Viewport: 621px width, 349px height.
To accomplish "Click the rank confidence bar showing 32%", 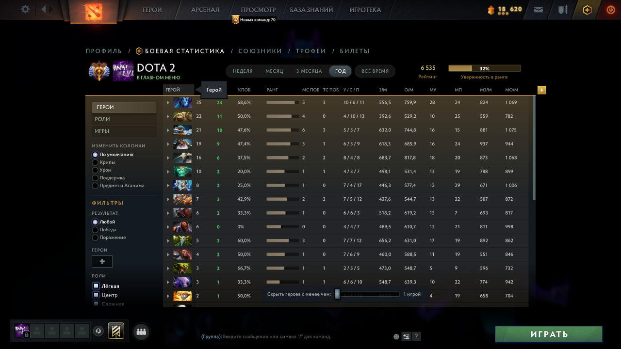I will pyautogui.click(x=484, y=68).
